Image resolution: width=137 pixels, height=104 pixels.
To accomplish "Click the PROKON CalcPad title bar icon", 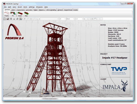I will (x=4, y=4).
